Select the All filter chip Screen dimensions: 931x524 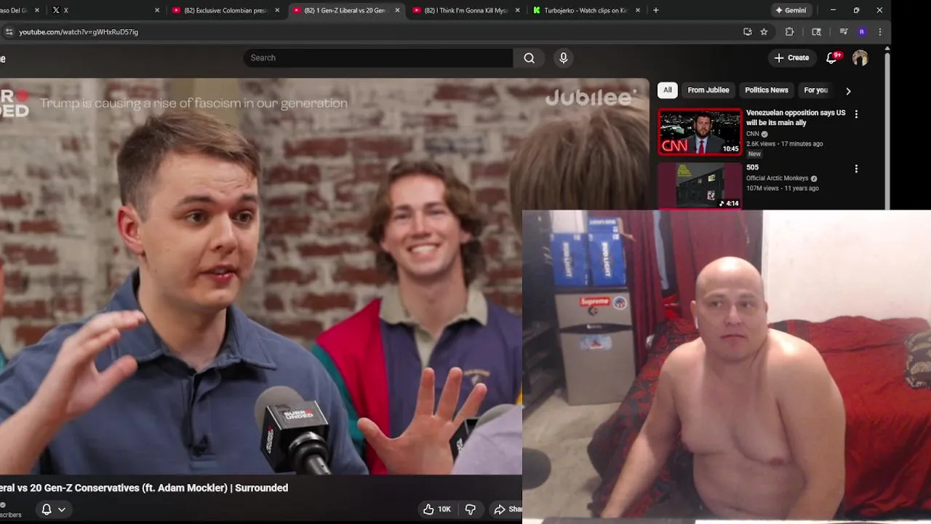[x=668, y=90]
